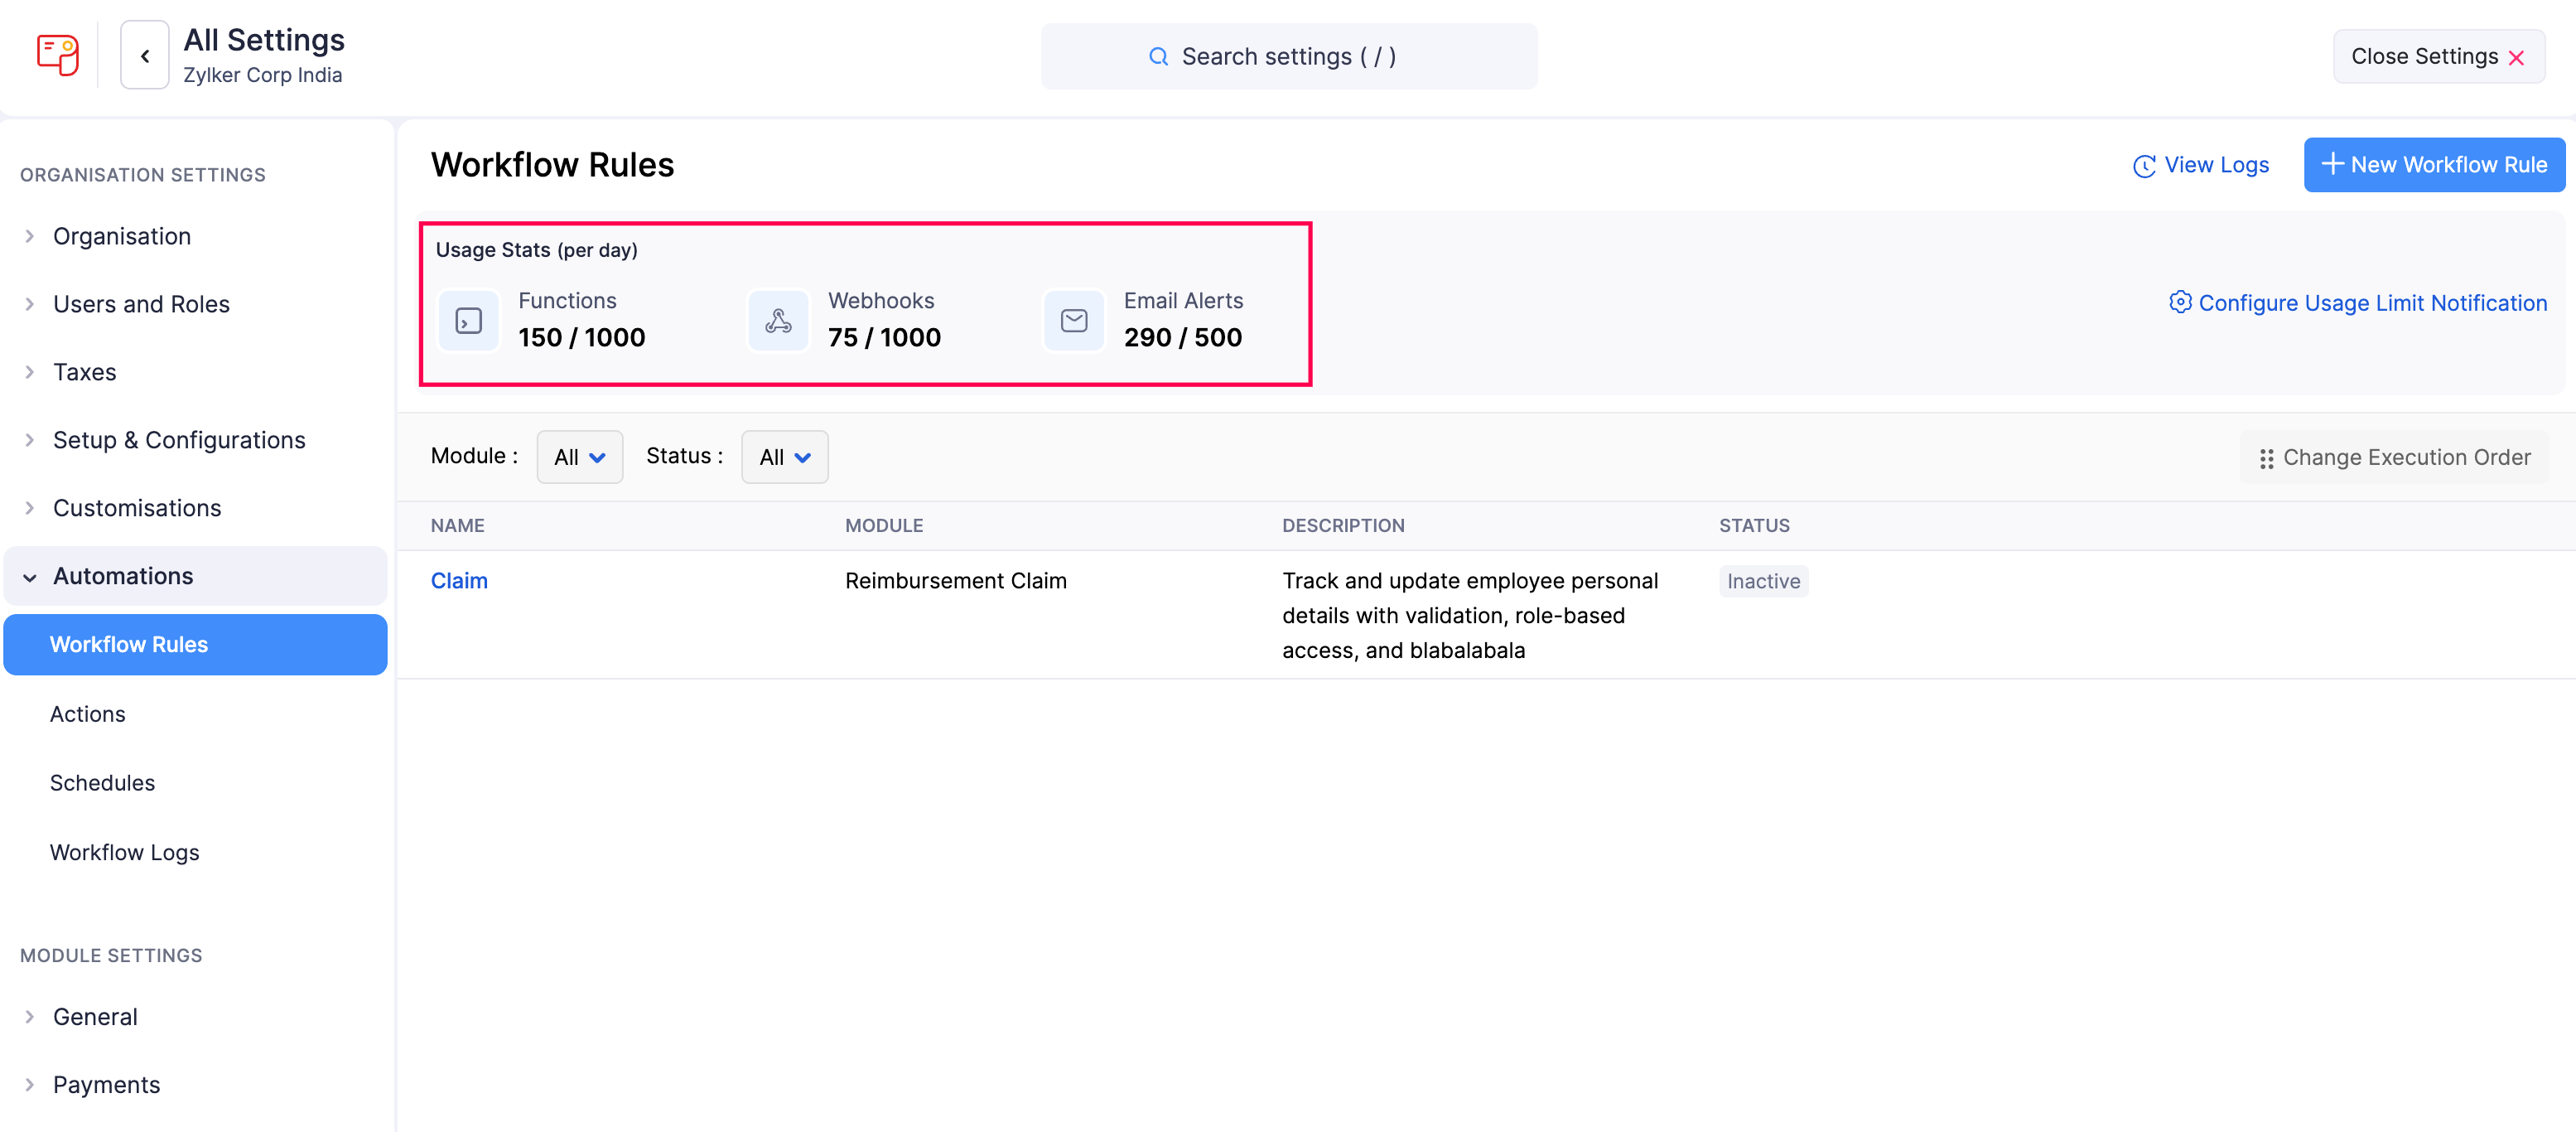Open the Status filter dropdown
The image size is (2576, 1132).
point(785,457)
